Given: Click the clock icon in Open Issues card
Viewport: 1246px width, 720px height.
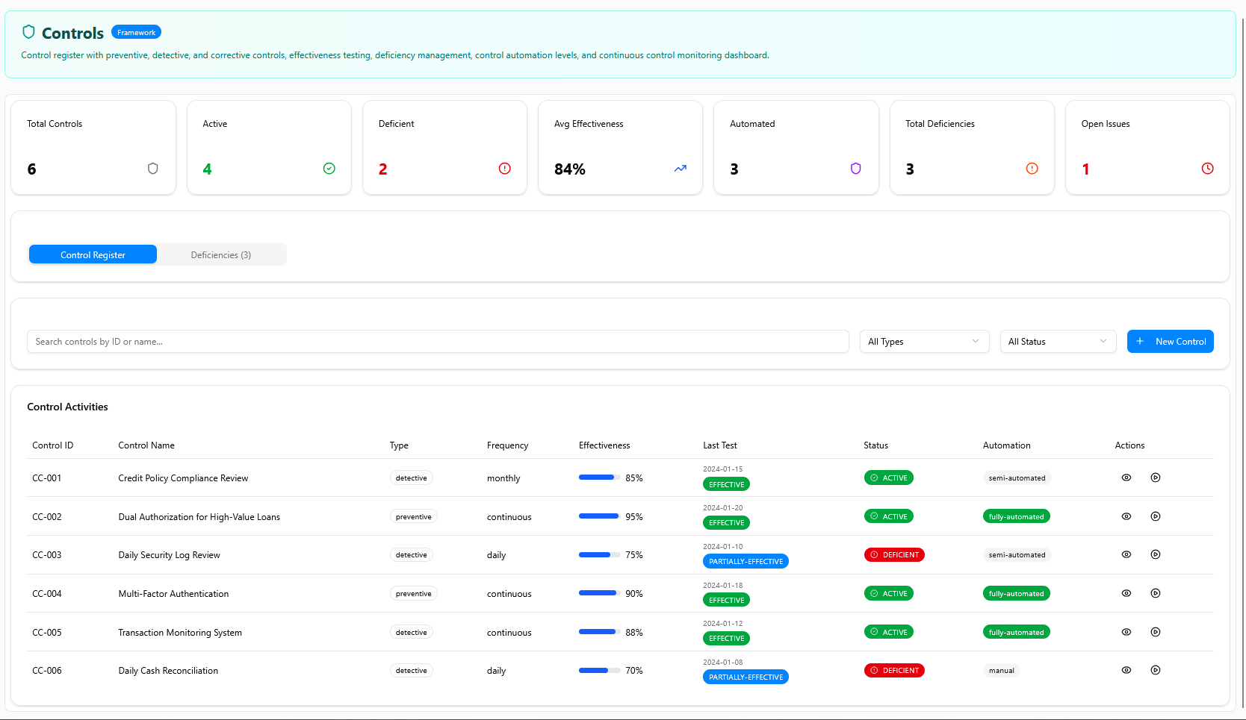Looking at the screenshot, I should point(1207,169).
